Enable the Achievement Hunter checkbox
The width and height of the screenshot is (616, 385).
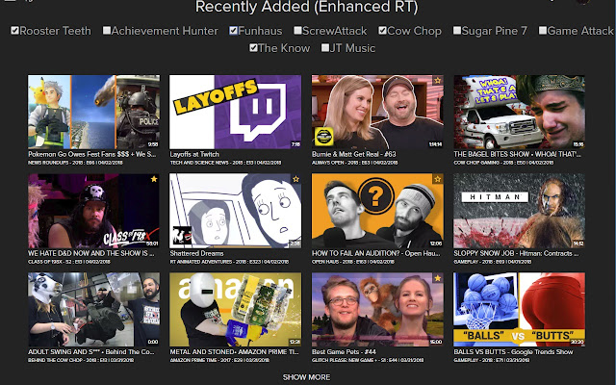coord(107,30)
